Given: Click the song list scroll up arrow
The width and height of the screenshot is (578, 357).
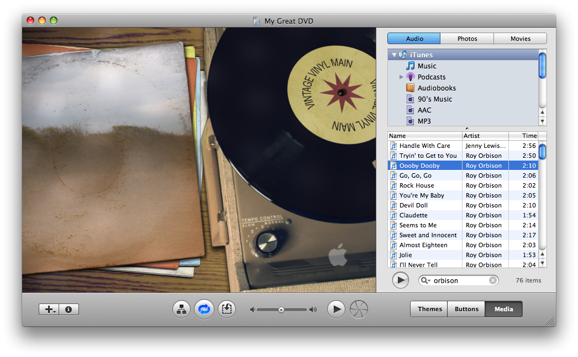Looking at the screenshot, I should [x=542, y=254].
